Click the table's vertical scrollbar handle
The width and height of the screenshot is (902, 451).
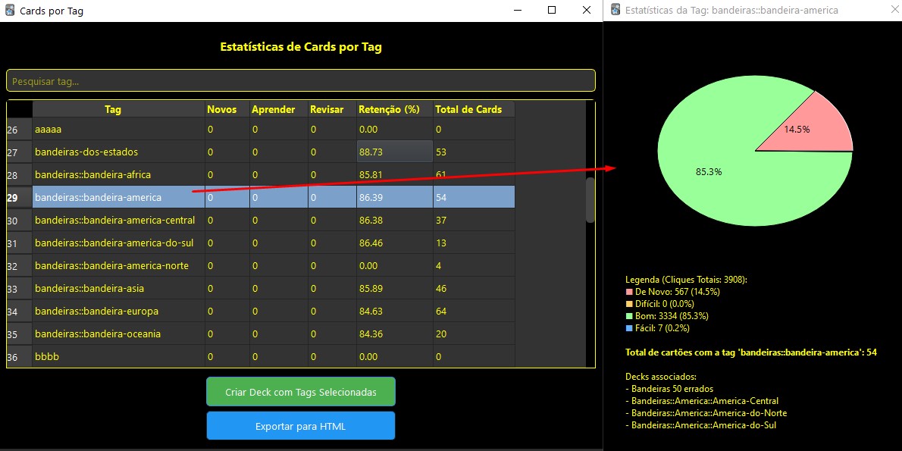(x=590, y=199)
